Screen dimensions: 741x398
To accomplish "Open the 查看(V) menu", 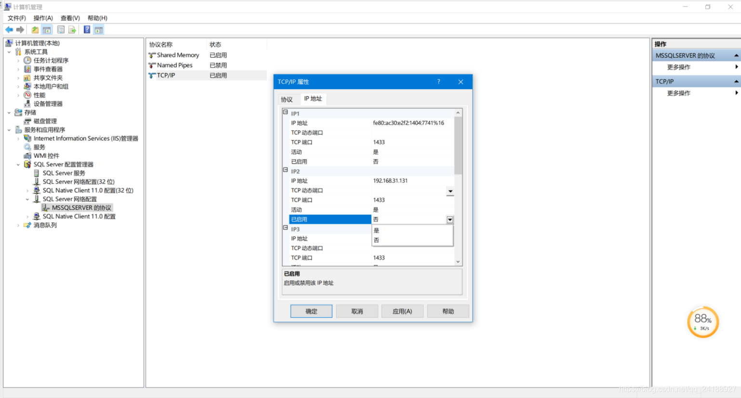I will click(x=70, y=18).
